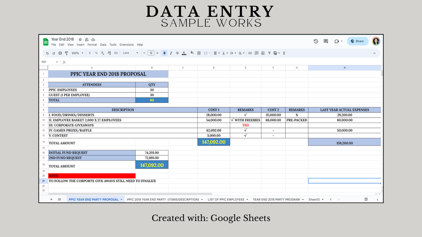
Task: Click the Google Sheets home logo
Action: click(46, 42)
